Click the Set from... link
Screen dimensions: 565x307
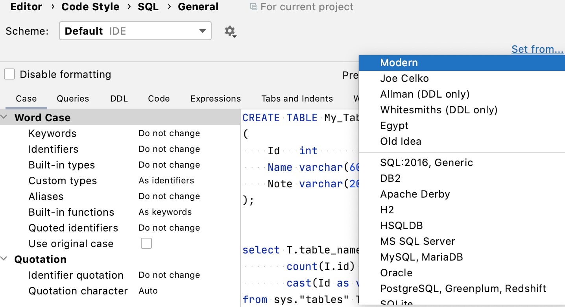pyautogui.click(x=537, y=49)
